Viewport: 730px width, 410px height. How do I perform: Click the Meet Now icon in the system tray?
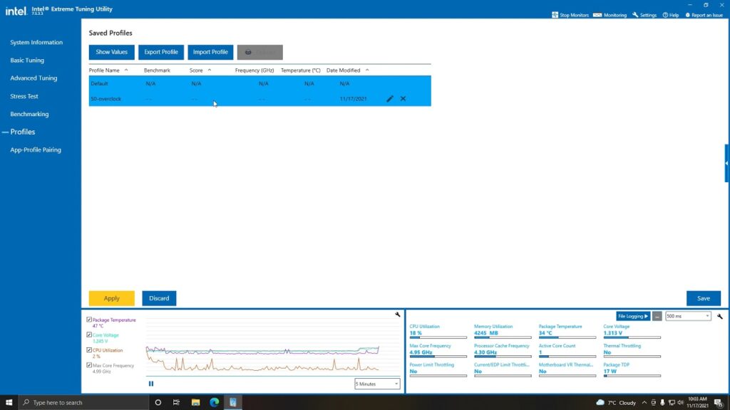tap(654, 403)
